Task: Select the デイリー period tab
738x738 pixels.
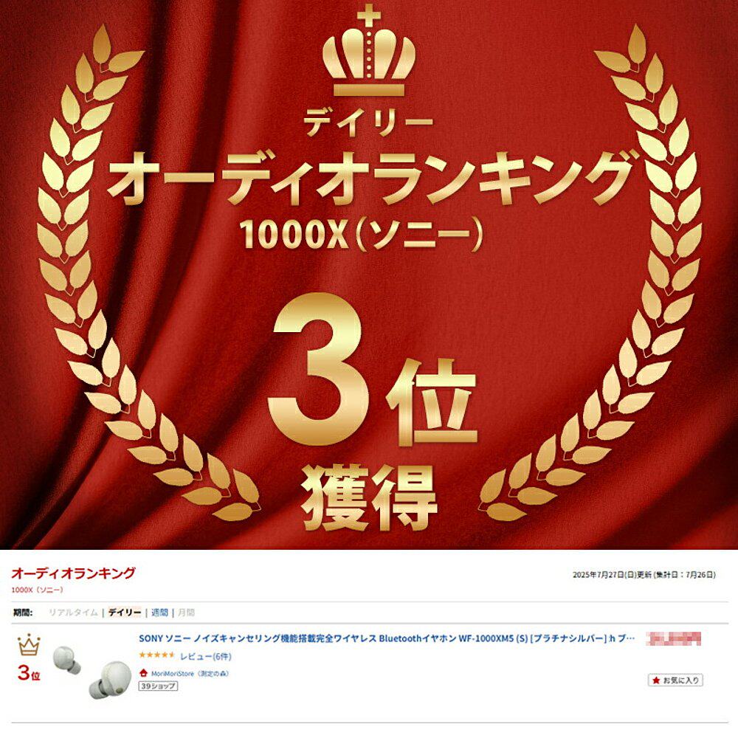Action: pyautogui.click(x=125, y=613)
